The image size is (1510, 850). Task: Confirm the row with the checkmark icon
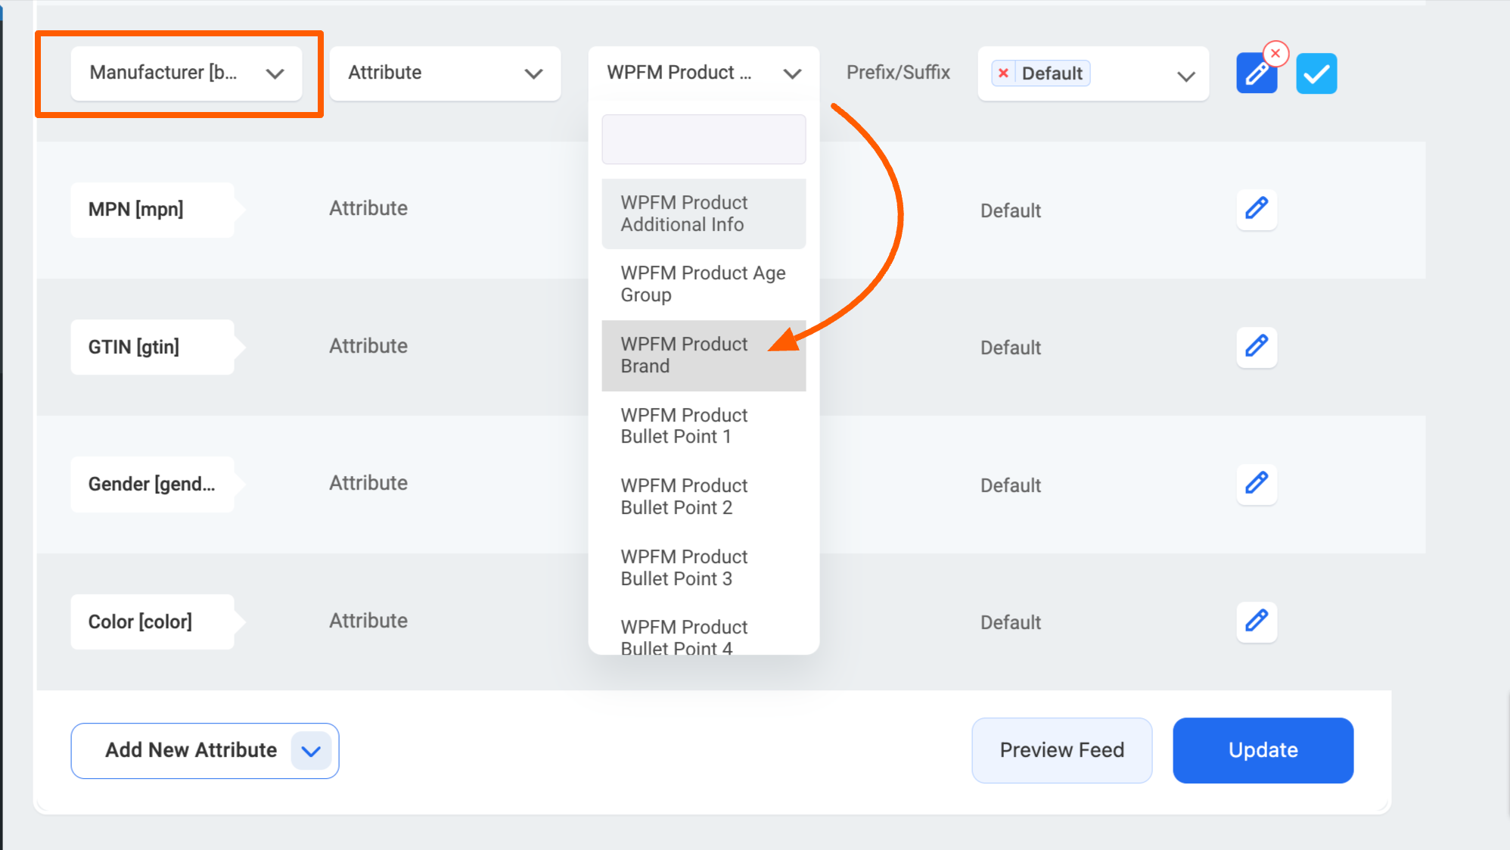coord(1316,73)
